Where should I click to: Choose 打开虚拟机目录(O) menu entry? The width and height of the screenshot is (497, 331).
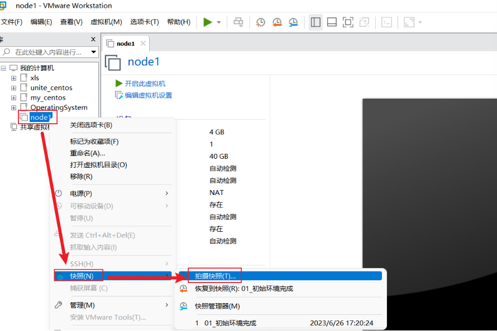(98, 165)
